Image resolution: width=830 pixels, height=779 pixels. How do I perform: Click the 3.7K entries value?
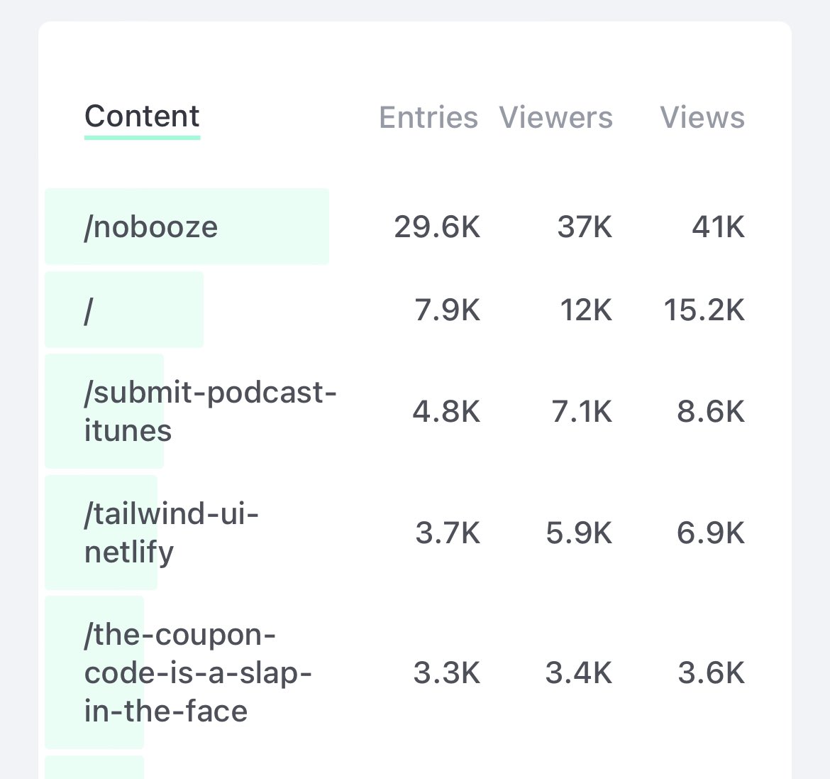click(448, 533)
